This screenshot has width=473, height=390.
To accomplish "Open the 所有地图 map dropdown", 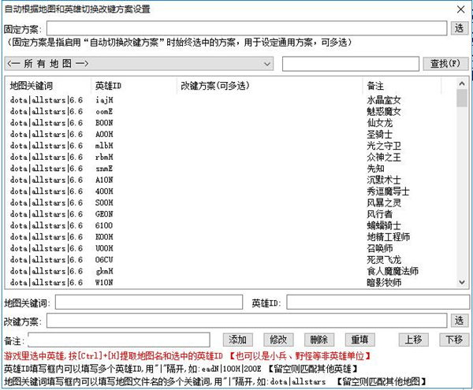I will pyautogui.click(x=138, y=63).
